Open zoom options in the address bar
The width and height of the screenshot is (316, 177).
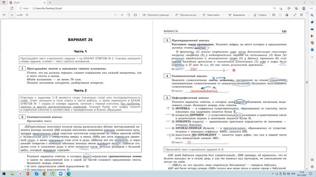(275, 8)
